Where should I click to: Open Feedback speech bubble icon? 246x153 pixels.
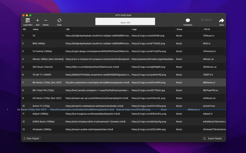pos(188,20)
